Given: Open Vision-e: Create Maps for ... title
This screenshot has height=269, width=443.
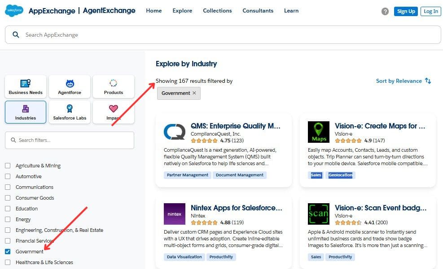Looking at the screenshot, I should pyautogui.click(x=380, y=126).
